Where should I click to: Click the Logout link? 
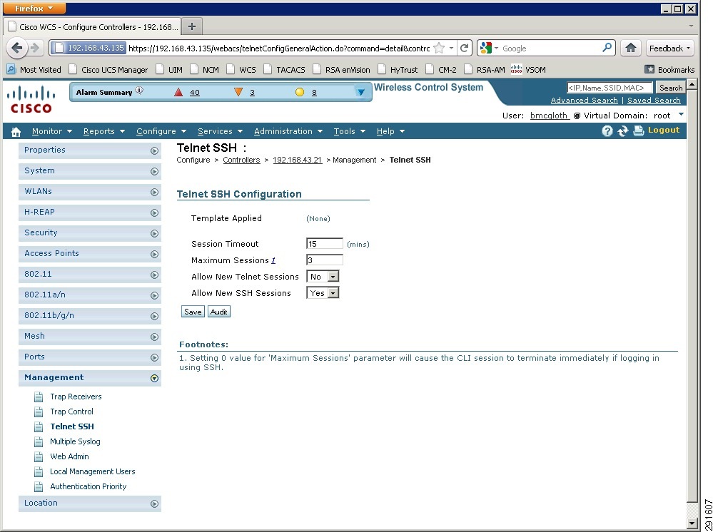pos(664,130)
